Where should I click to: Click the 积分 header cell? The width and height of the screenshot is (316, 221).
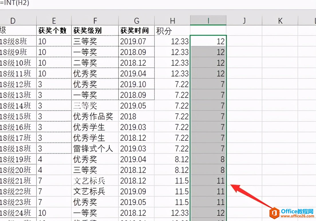172,31
